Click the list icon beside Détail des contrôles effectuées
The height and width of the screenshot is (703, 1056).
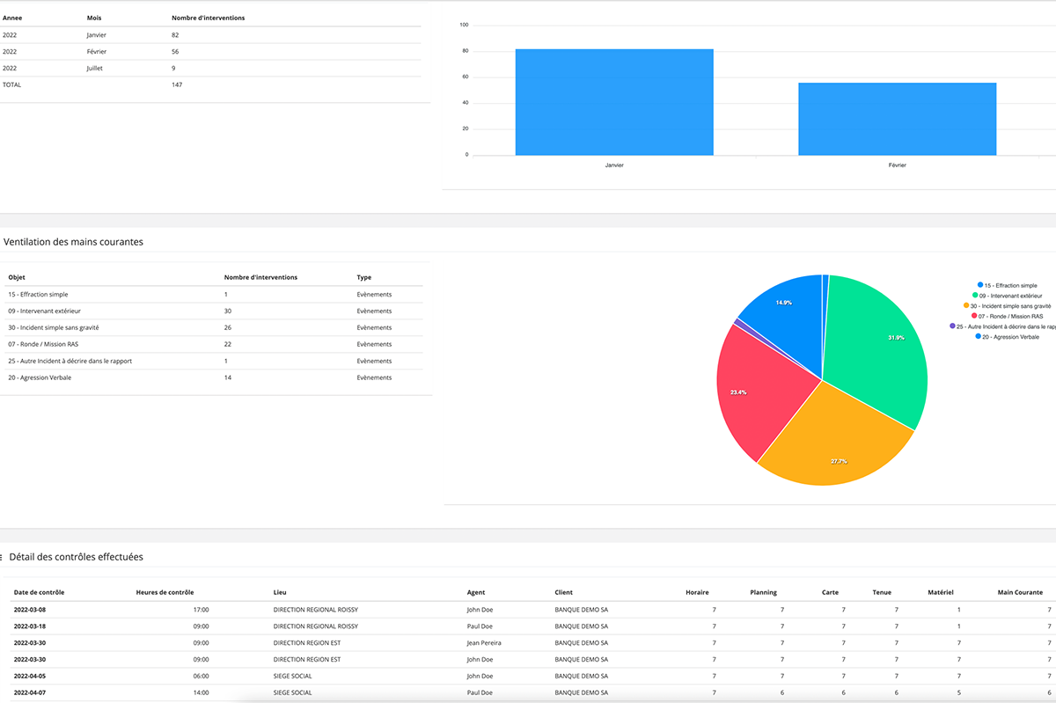coord(2,557)
